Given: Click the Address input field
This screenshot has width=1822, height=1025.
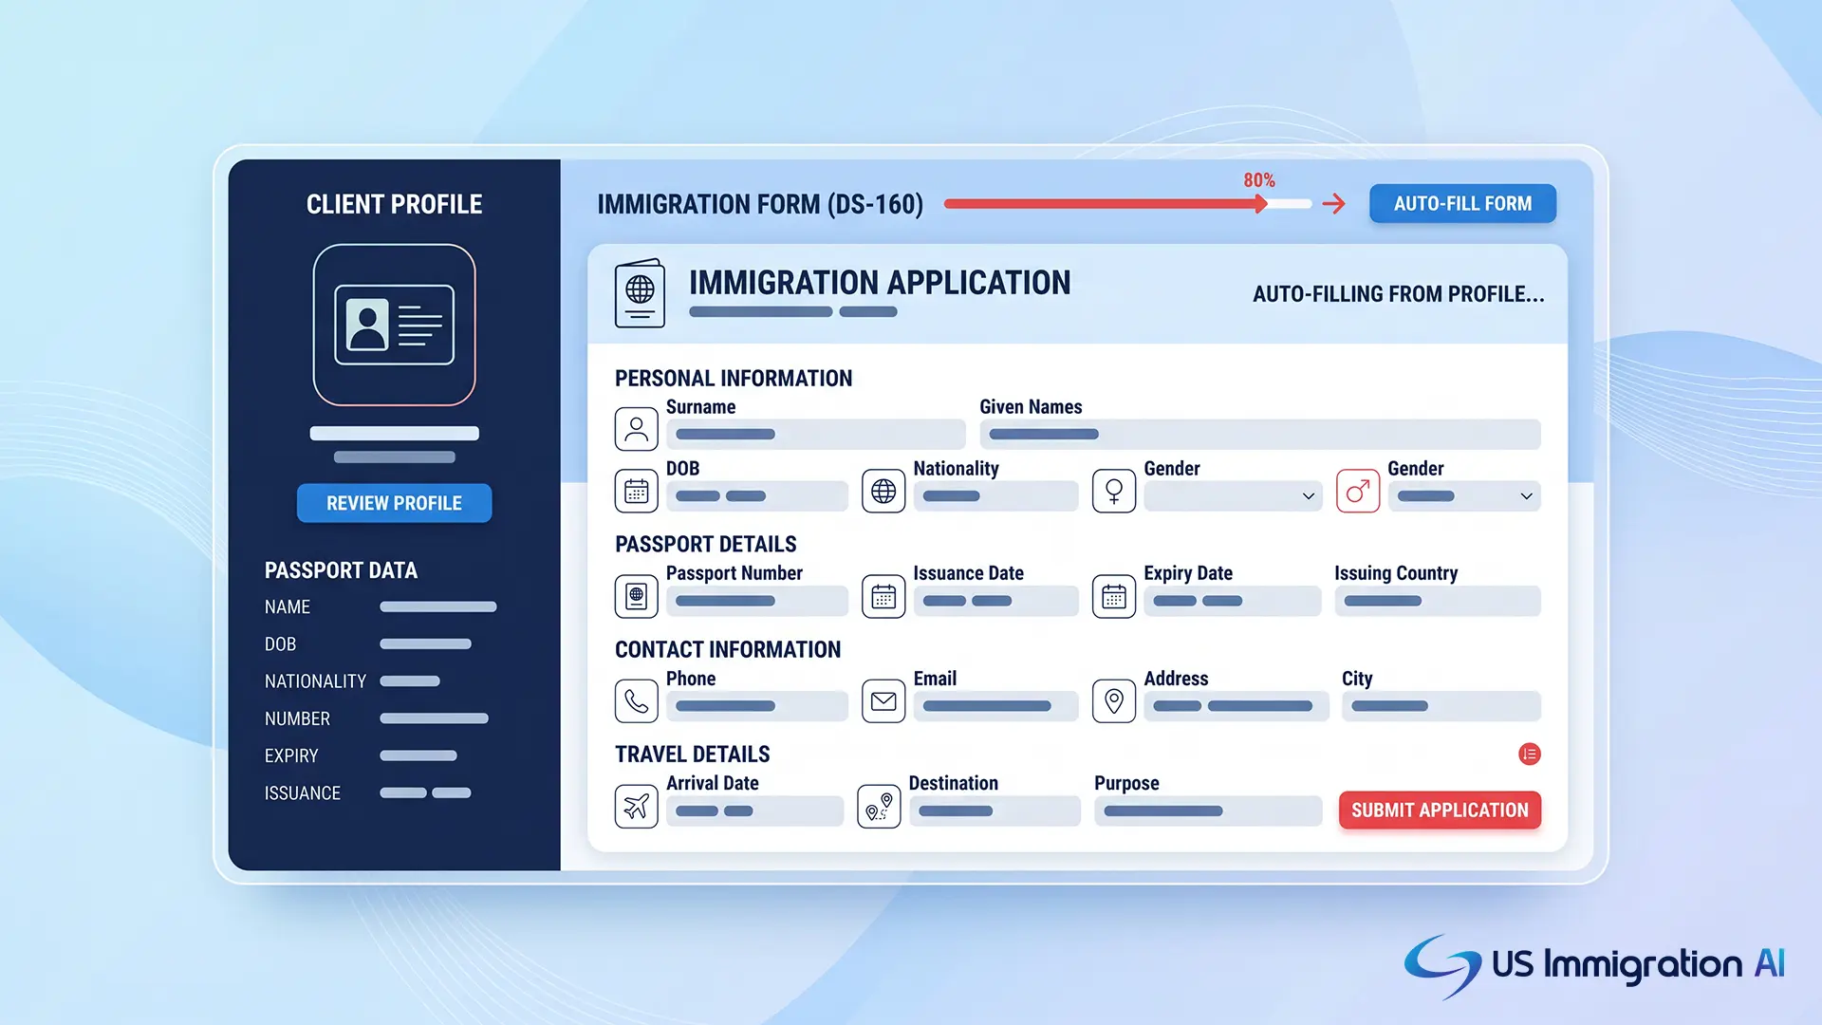Looking at the screenshot, I should pos(1236,706).
